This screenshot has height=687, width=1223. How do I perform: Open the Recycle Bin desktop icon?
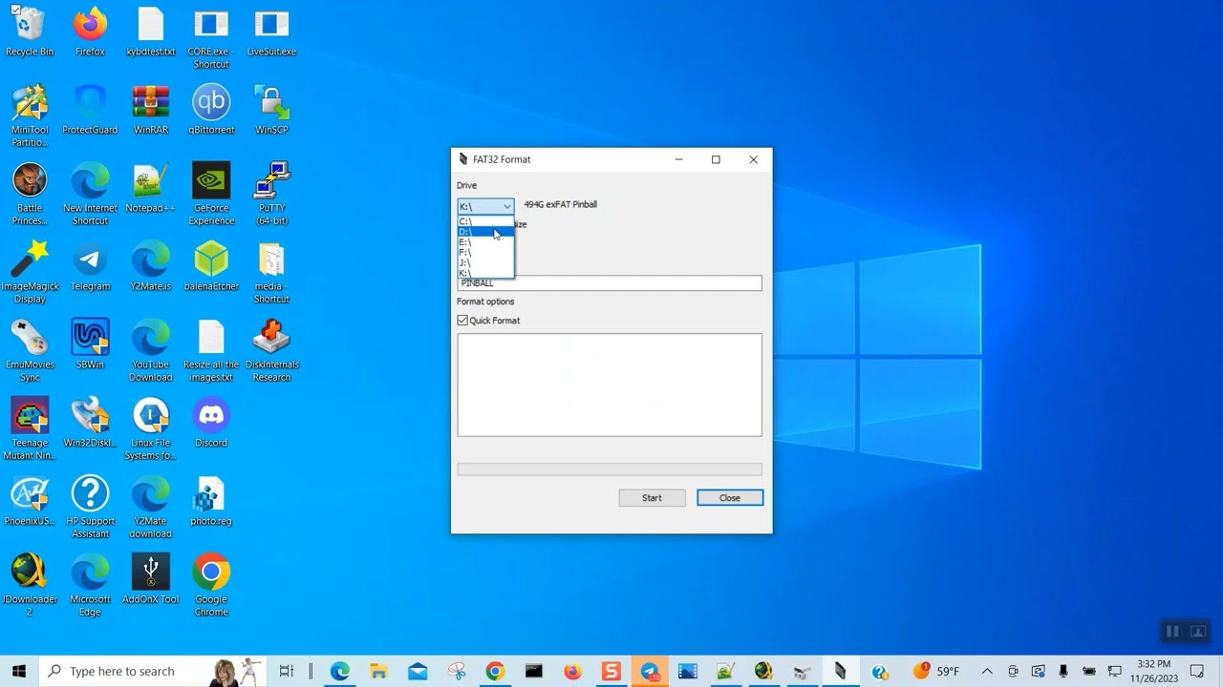pos(30,31)
